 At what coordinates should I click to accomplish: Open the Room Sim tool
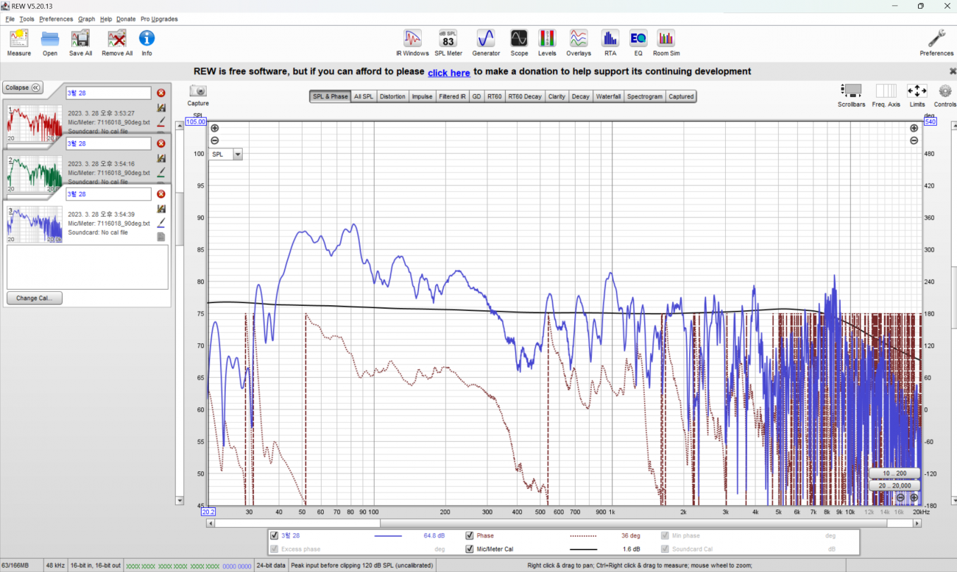666,43
